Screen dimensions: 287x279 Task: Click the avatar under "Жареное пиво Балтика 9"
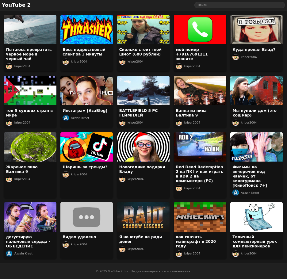click(x=9, y=179)
